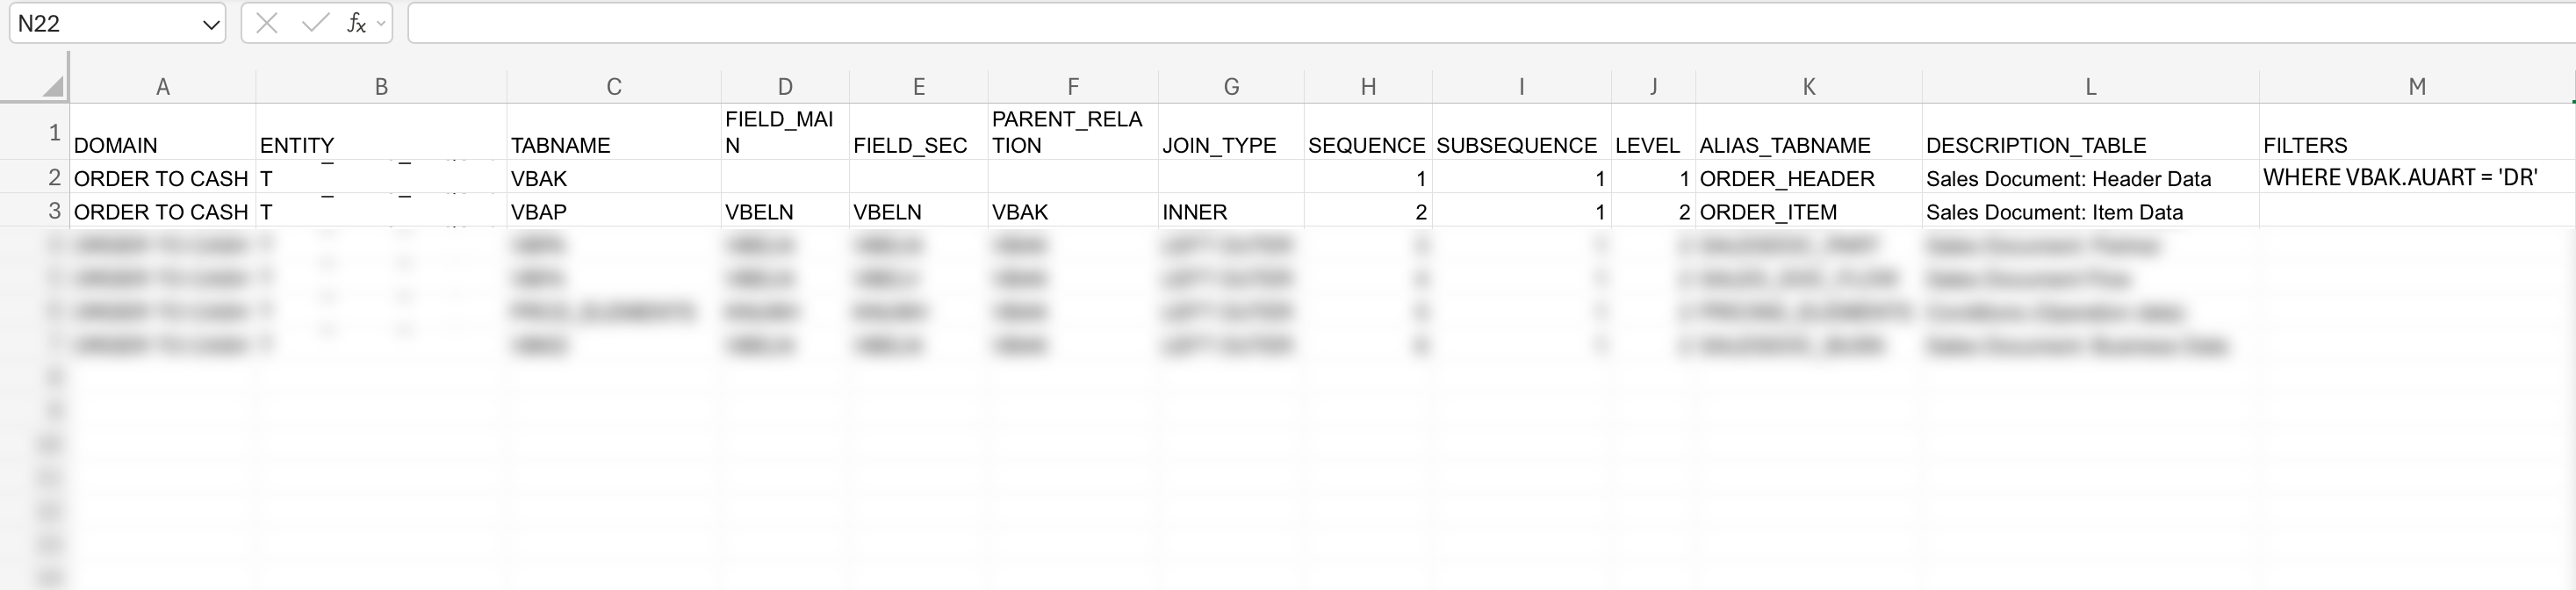Viewport: 2576px width, 590px height.
Task: Select column G header
Action: (x=1231, y=87)
